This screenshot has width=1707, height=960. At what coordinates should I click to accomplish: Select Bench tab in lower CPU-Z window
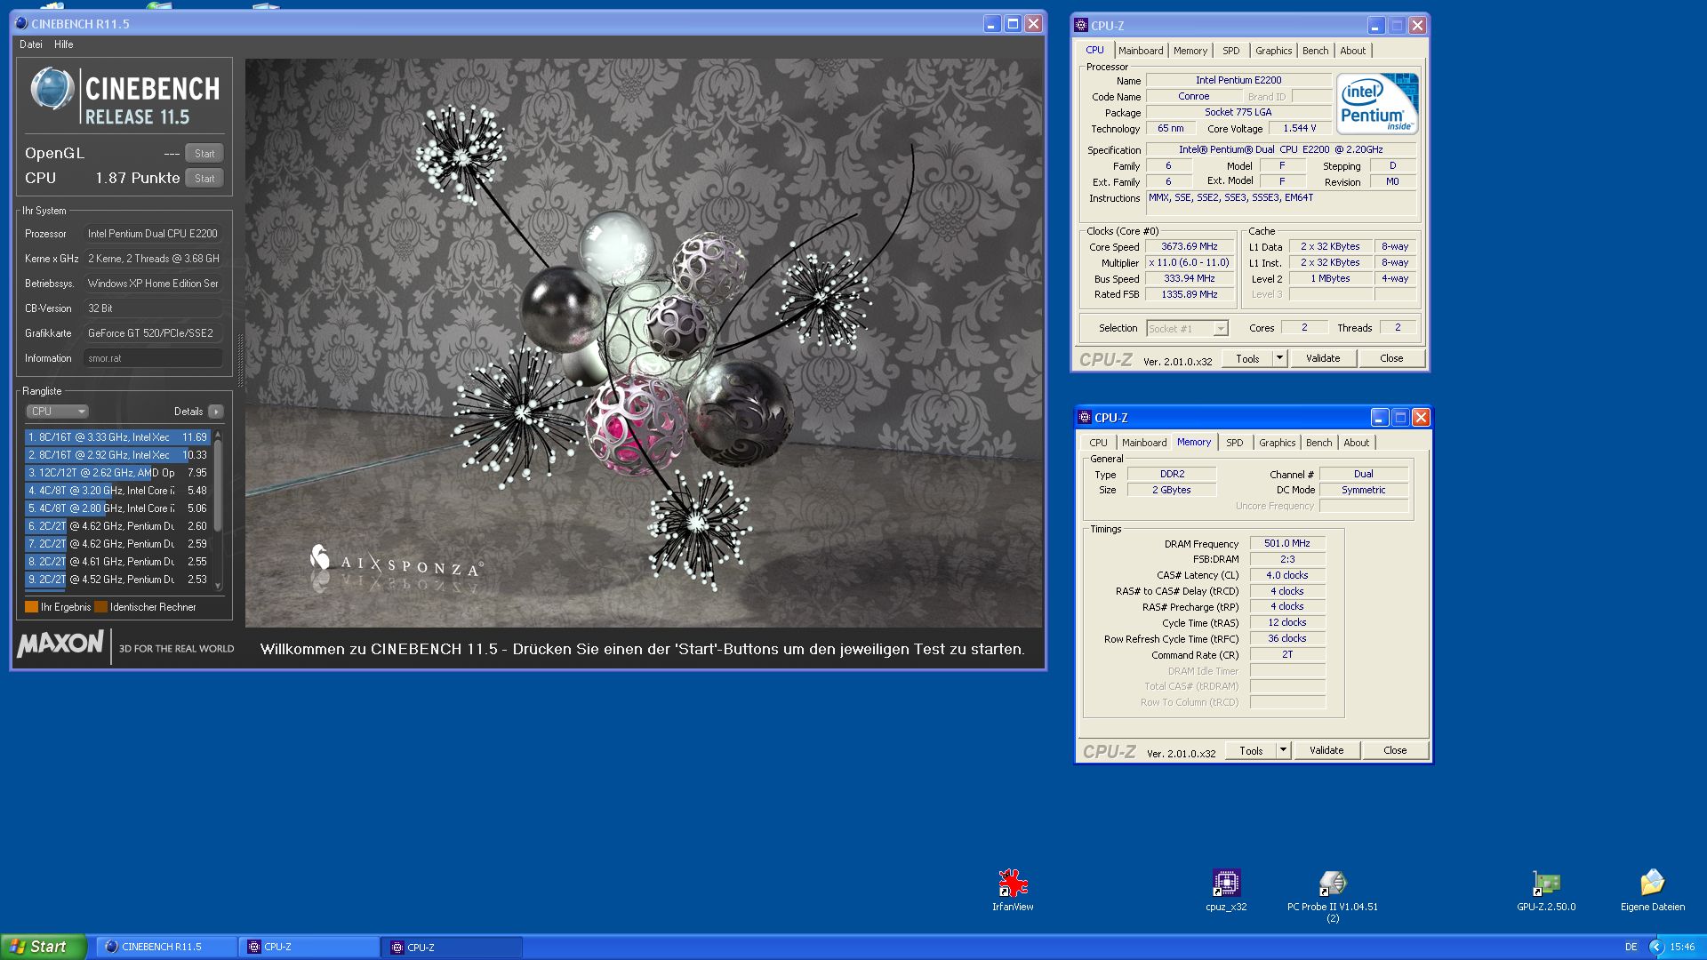point(1318,443)
